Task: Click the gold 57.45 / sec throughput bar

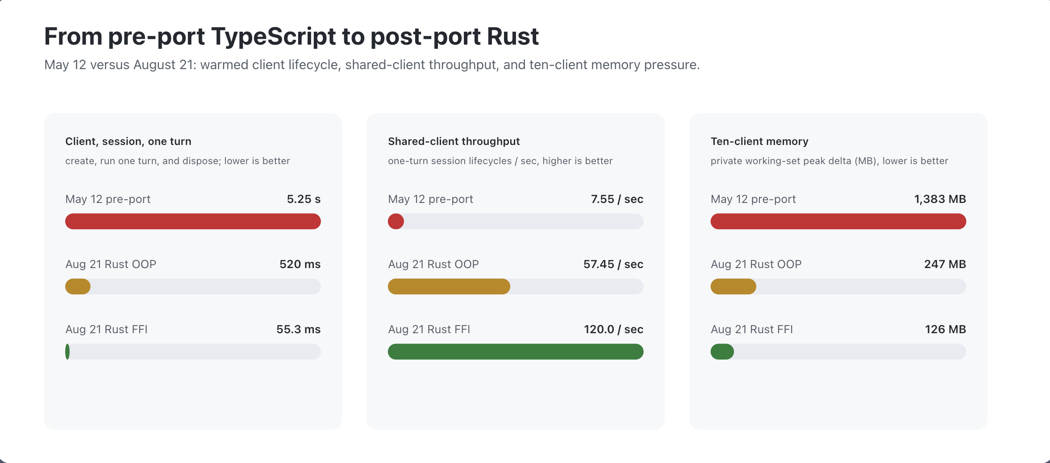Action: click(x=449, y=286)
